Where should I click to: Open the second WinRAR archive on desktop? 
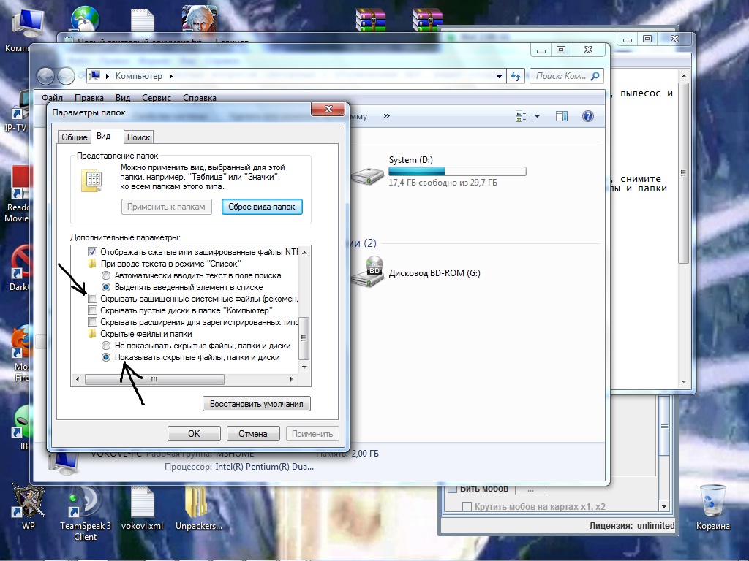coord(427,20)
